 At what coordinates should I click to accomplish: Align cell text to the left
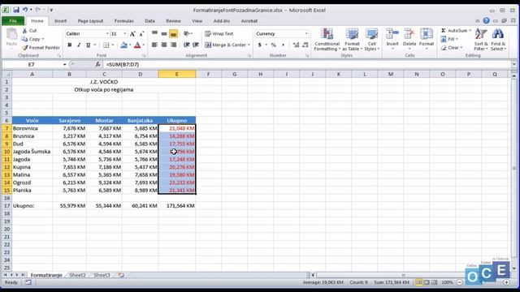[154, 45]
